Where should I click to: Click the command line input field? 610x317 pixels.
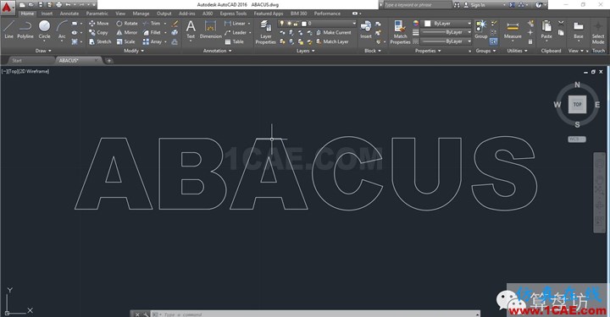point(319,314)
